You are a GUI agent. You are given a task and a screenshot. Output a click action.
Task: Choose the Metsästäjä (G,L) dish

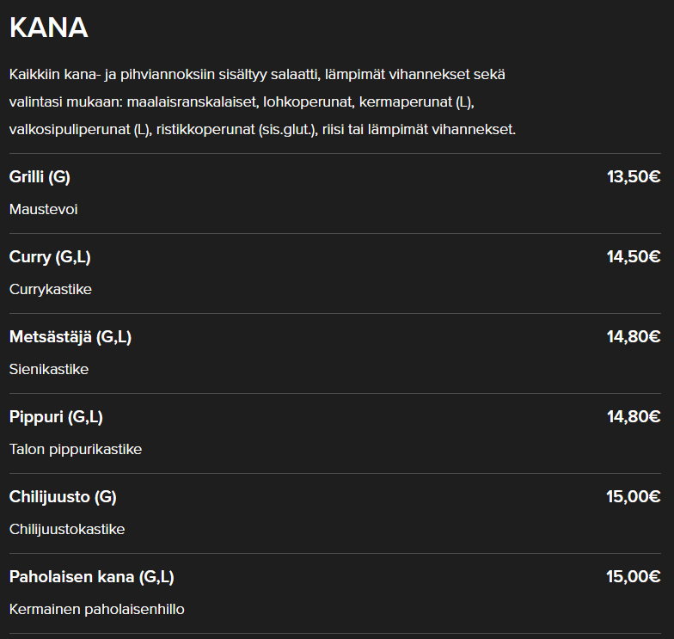[x=70, y=337]
